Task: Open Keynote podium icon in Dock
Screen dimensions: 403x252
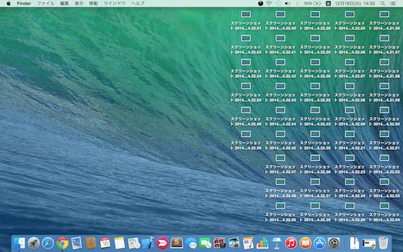Action: point(277,243)
